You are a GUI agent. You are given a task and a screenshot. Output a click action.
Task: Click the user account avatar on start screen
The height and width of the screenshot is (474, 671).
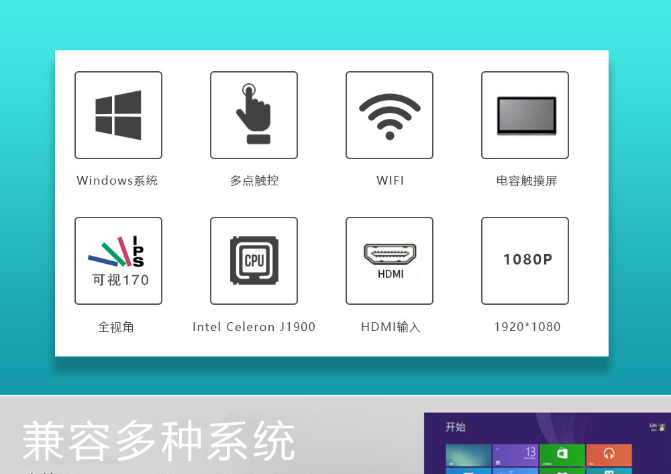662,427
